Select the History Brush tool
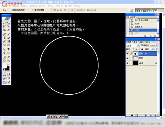 (x=8, y=38)
